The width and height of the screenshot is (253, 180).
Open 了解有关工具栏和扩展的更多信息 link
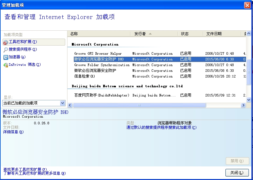(34, 173)
